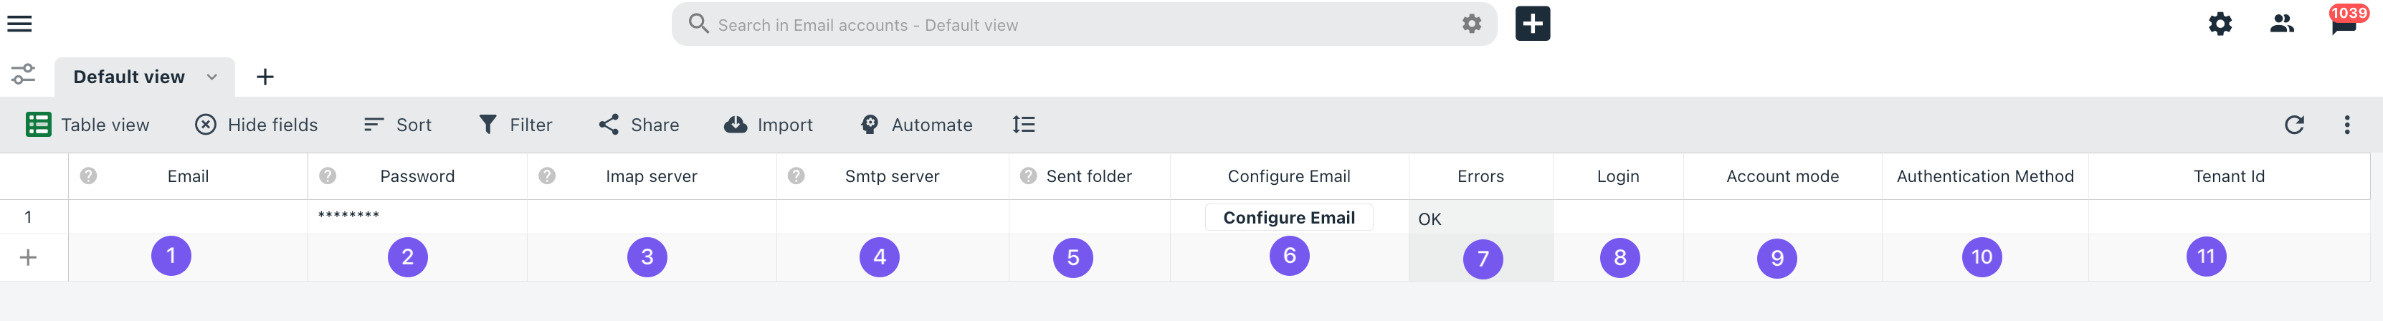The image size is (2383, 321).
Task: Open the Sort menu
Action: coord(398,125)
